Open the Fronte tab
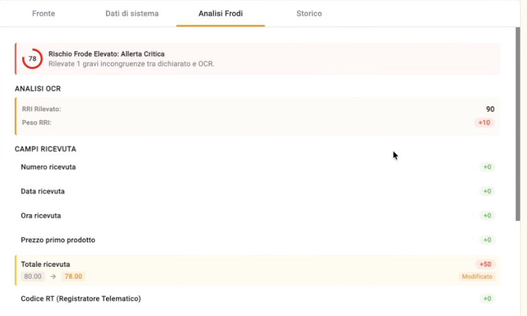The width and height of the screenshot is (527, 316). coord(43,14)
